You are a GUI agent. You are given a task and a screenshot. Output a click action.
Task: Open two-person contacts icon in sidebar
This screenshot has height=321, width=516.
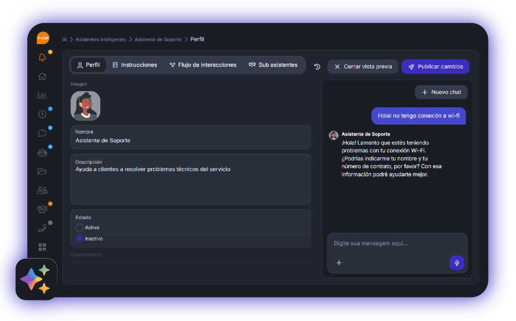pyautogui.click(x=42, y=190)
